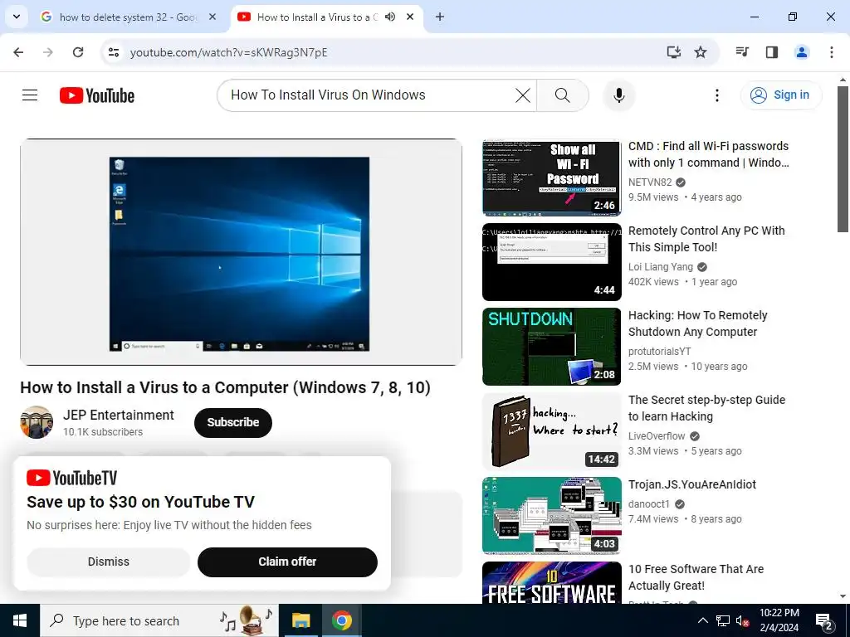Image resolution: width=850 pixels, height=637 pixels.
Task: Open 'Trojan.JS.YouAreAnIdiot' video title
Action: click(x=692, y=484)
